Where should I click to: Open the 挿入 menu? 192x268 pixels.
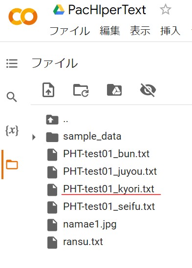(x=171, y=31)
